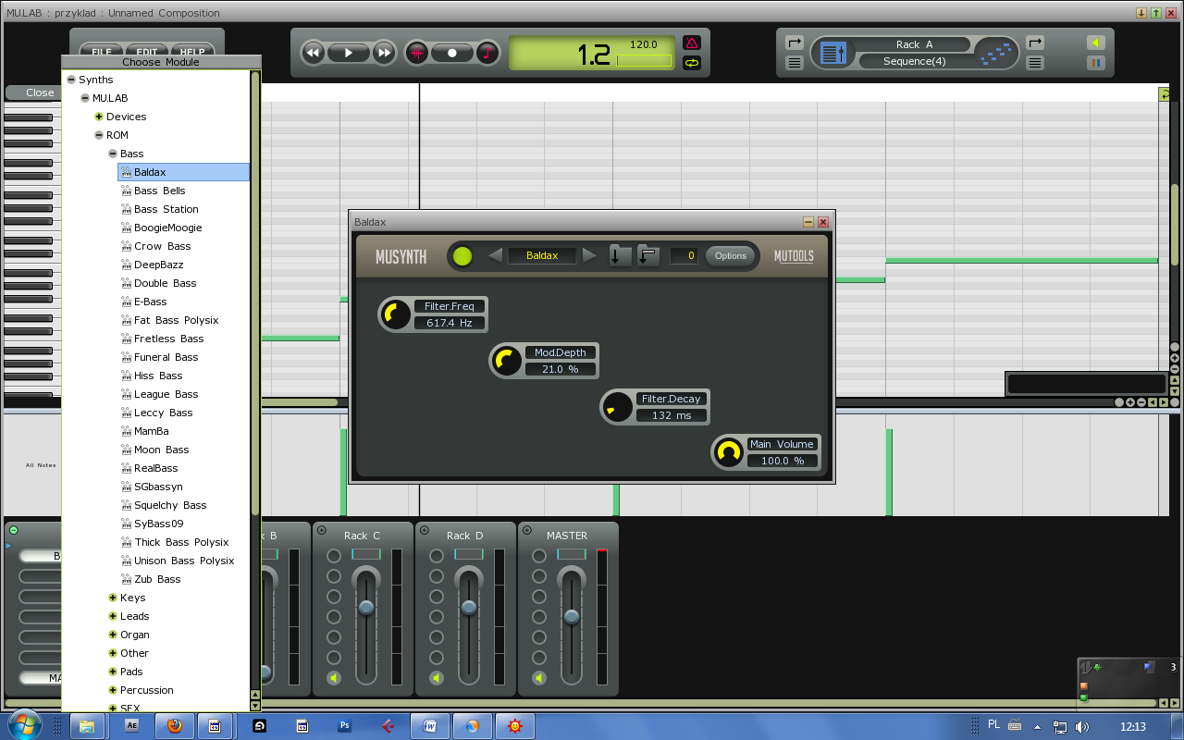Image resolution: width=1184 pixels, height=740 pixels.
Task: Open the Rack A selector
Action: pyautogui.click(x=914, y=44)
